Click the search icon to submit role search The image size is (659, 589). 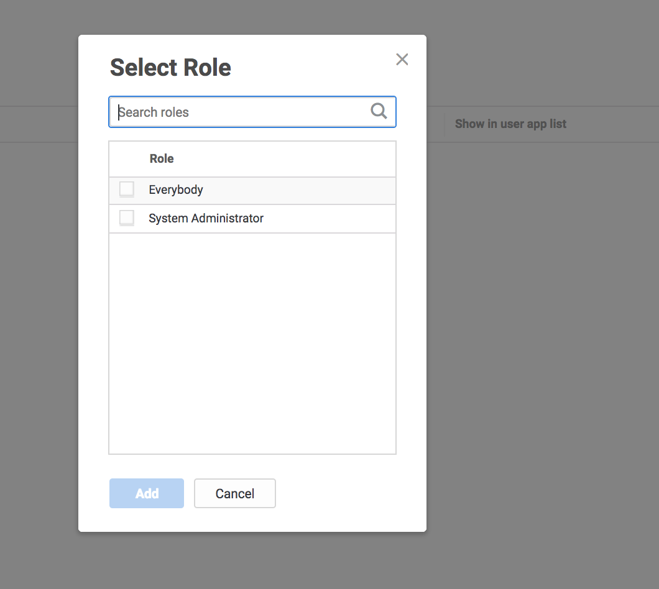379,111
